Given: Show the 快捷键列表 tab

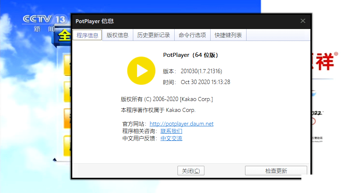Looking at the screenshot, I should (x=228, y=35).
